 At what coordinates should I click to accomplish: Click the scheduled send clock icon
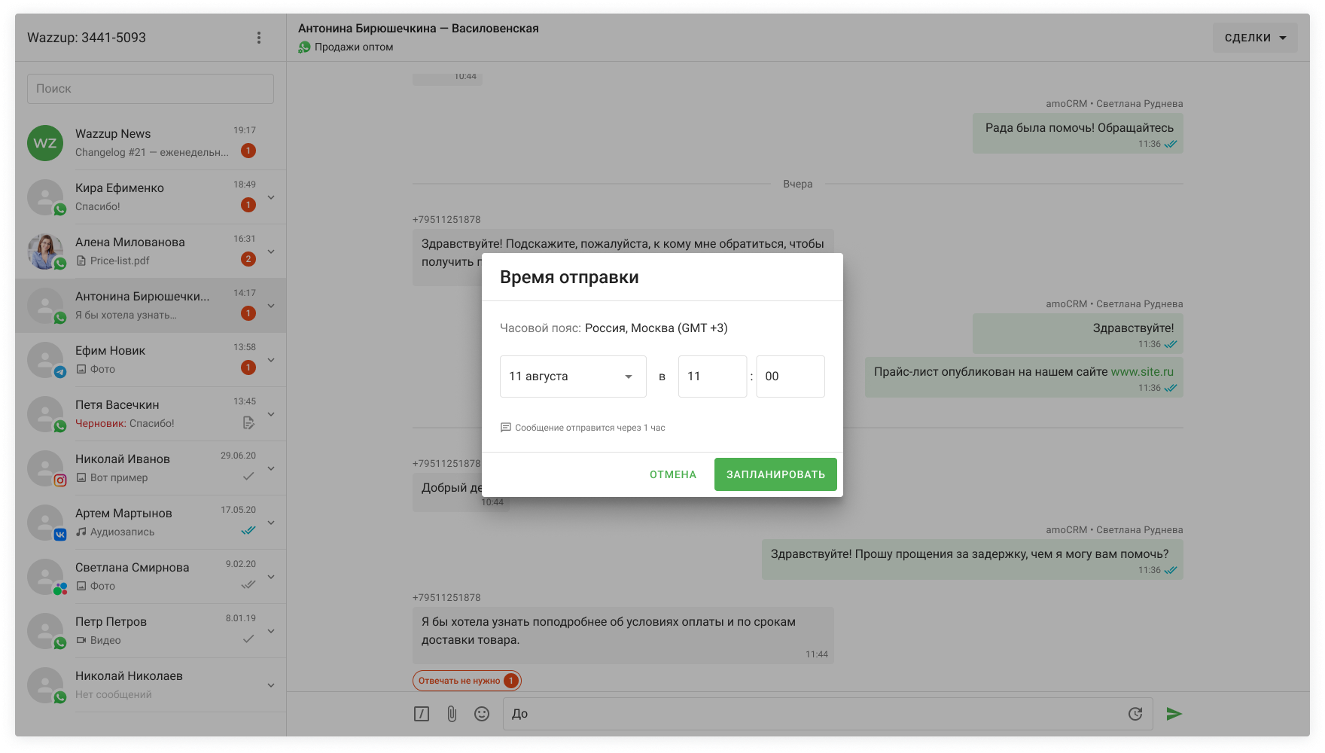1135,714
